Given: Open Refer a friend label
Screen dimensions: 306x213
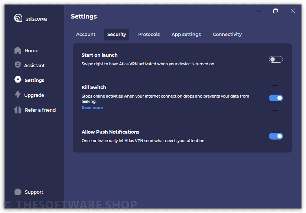Looking at the screenshot, I should click(40, 110).
